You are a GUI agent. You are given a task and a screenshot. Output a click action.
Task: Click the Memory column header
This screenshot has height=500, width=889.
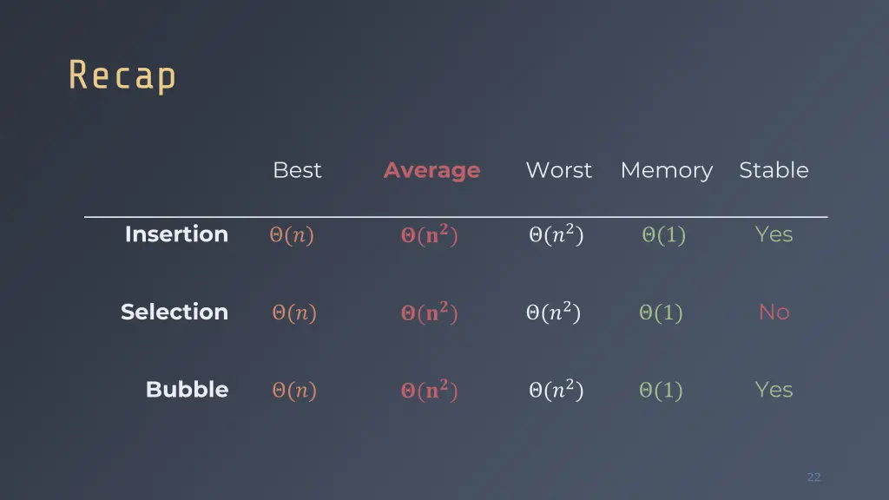click(667, 171)
